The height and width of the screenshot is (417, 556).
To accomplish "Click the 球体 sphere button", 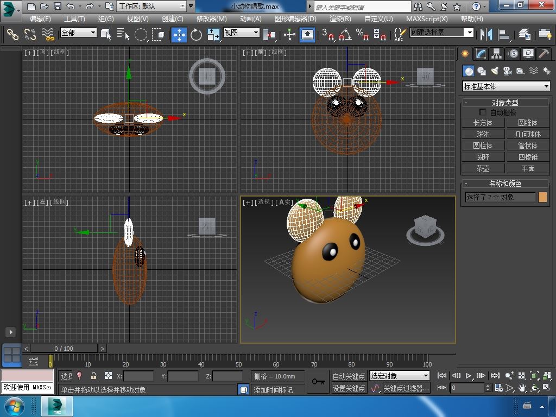I will pyautogui.click(x=483, y=134).
